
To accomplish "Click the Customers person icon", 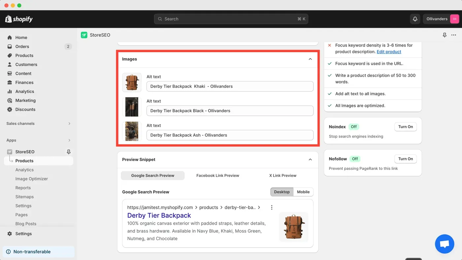I will (x=10, y=64).
